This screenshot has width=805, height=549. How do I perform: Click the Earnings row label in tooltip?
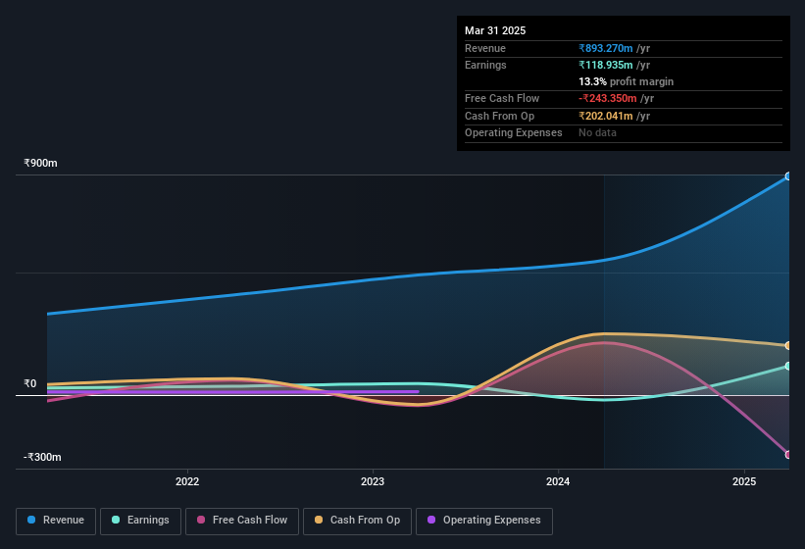(485, 65)
